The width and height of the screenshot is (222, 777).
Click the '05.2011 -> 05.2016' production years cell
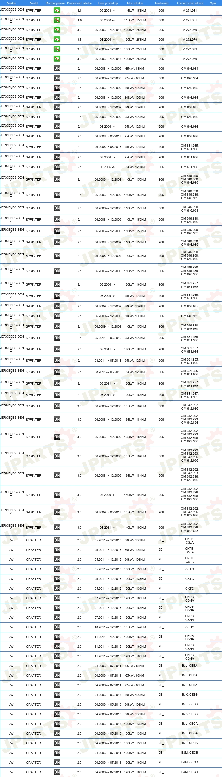pyautogui.click(x=108, y=338)
